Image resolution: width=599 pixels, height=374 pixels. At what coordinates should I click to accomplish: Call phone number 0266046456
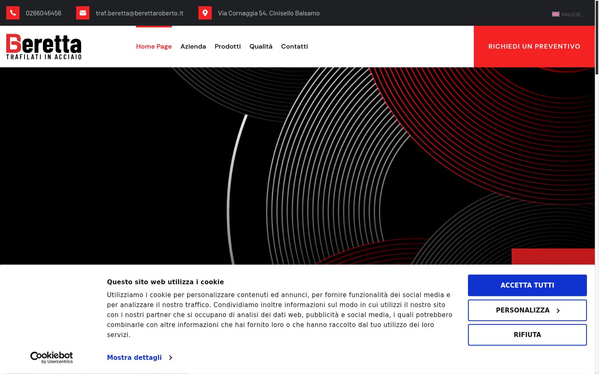44,13
